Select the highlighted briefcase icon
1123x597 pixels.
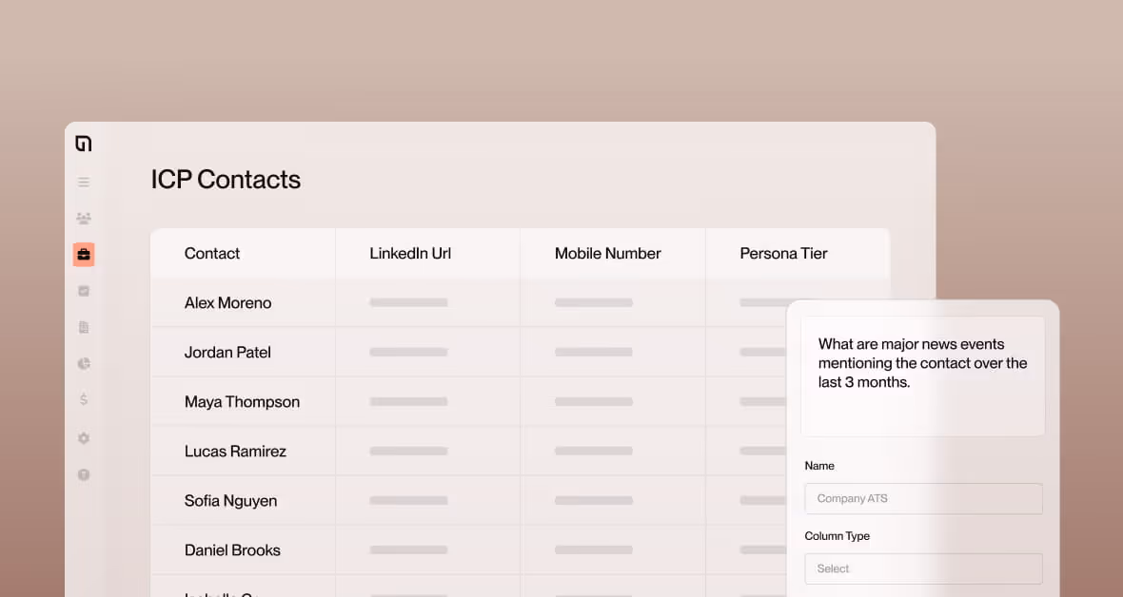coord(84,254)
